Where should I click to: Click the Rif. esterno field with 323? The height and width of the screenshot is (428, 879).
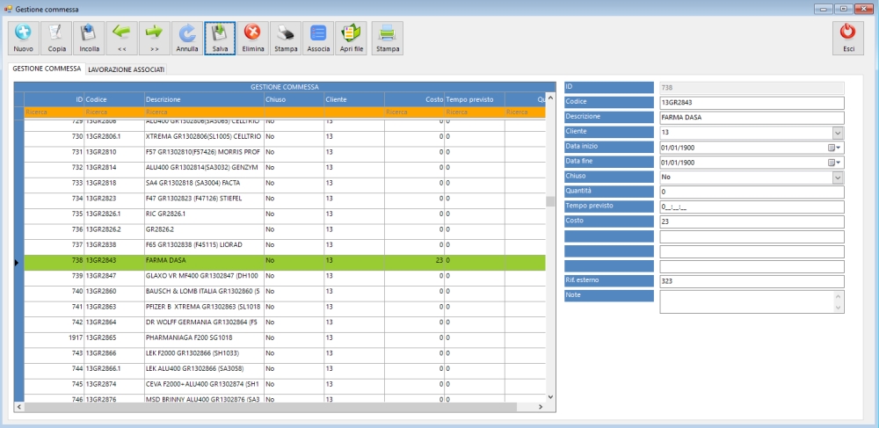click(752, 281)
